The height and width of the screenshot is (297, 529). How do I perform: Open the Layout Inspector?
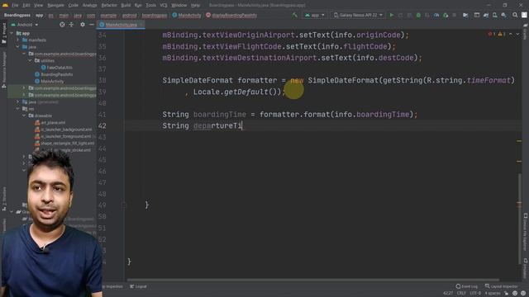(x=501, y=286)
